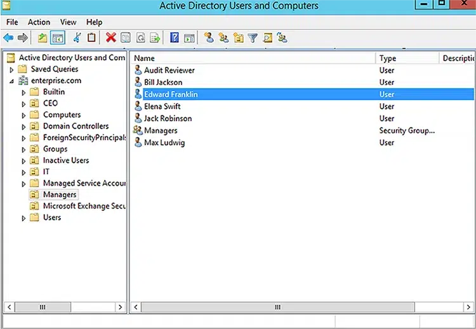The image size is (476, 329).
Task: Click the list pane scrollbar left arrow
Action: 136,307
